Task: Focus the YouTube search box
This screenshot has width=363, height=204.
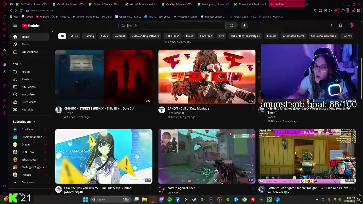Action: (x=172, y=25)
